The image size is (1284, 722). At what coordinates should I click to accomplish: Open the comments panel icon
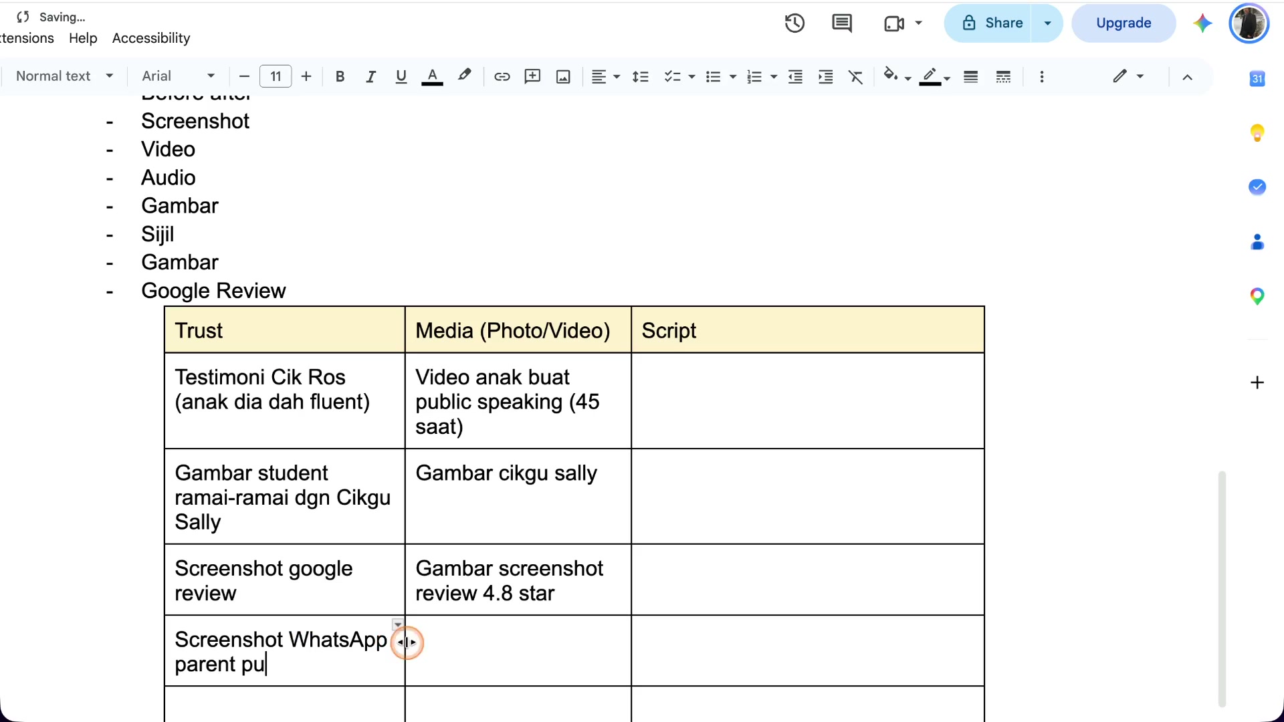click(842, 23)
